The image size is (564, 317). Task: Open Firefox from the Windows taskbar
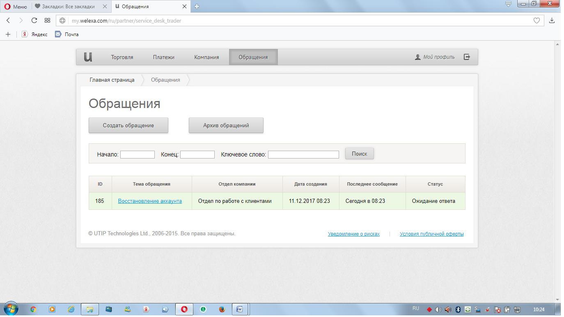pos(222,309)
